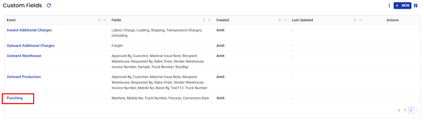Click the NEW button
The image size is (424, 130).
pyautogui.click(x=402, y=6)
